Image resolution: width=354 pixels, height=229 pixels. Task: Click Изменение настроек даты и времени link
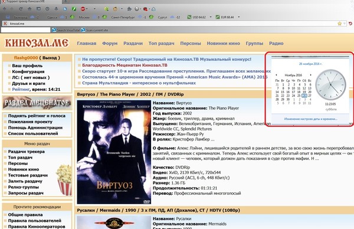pos(311,119)
